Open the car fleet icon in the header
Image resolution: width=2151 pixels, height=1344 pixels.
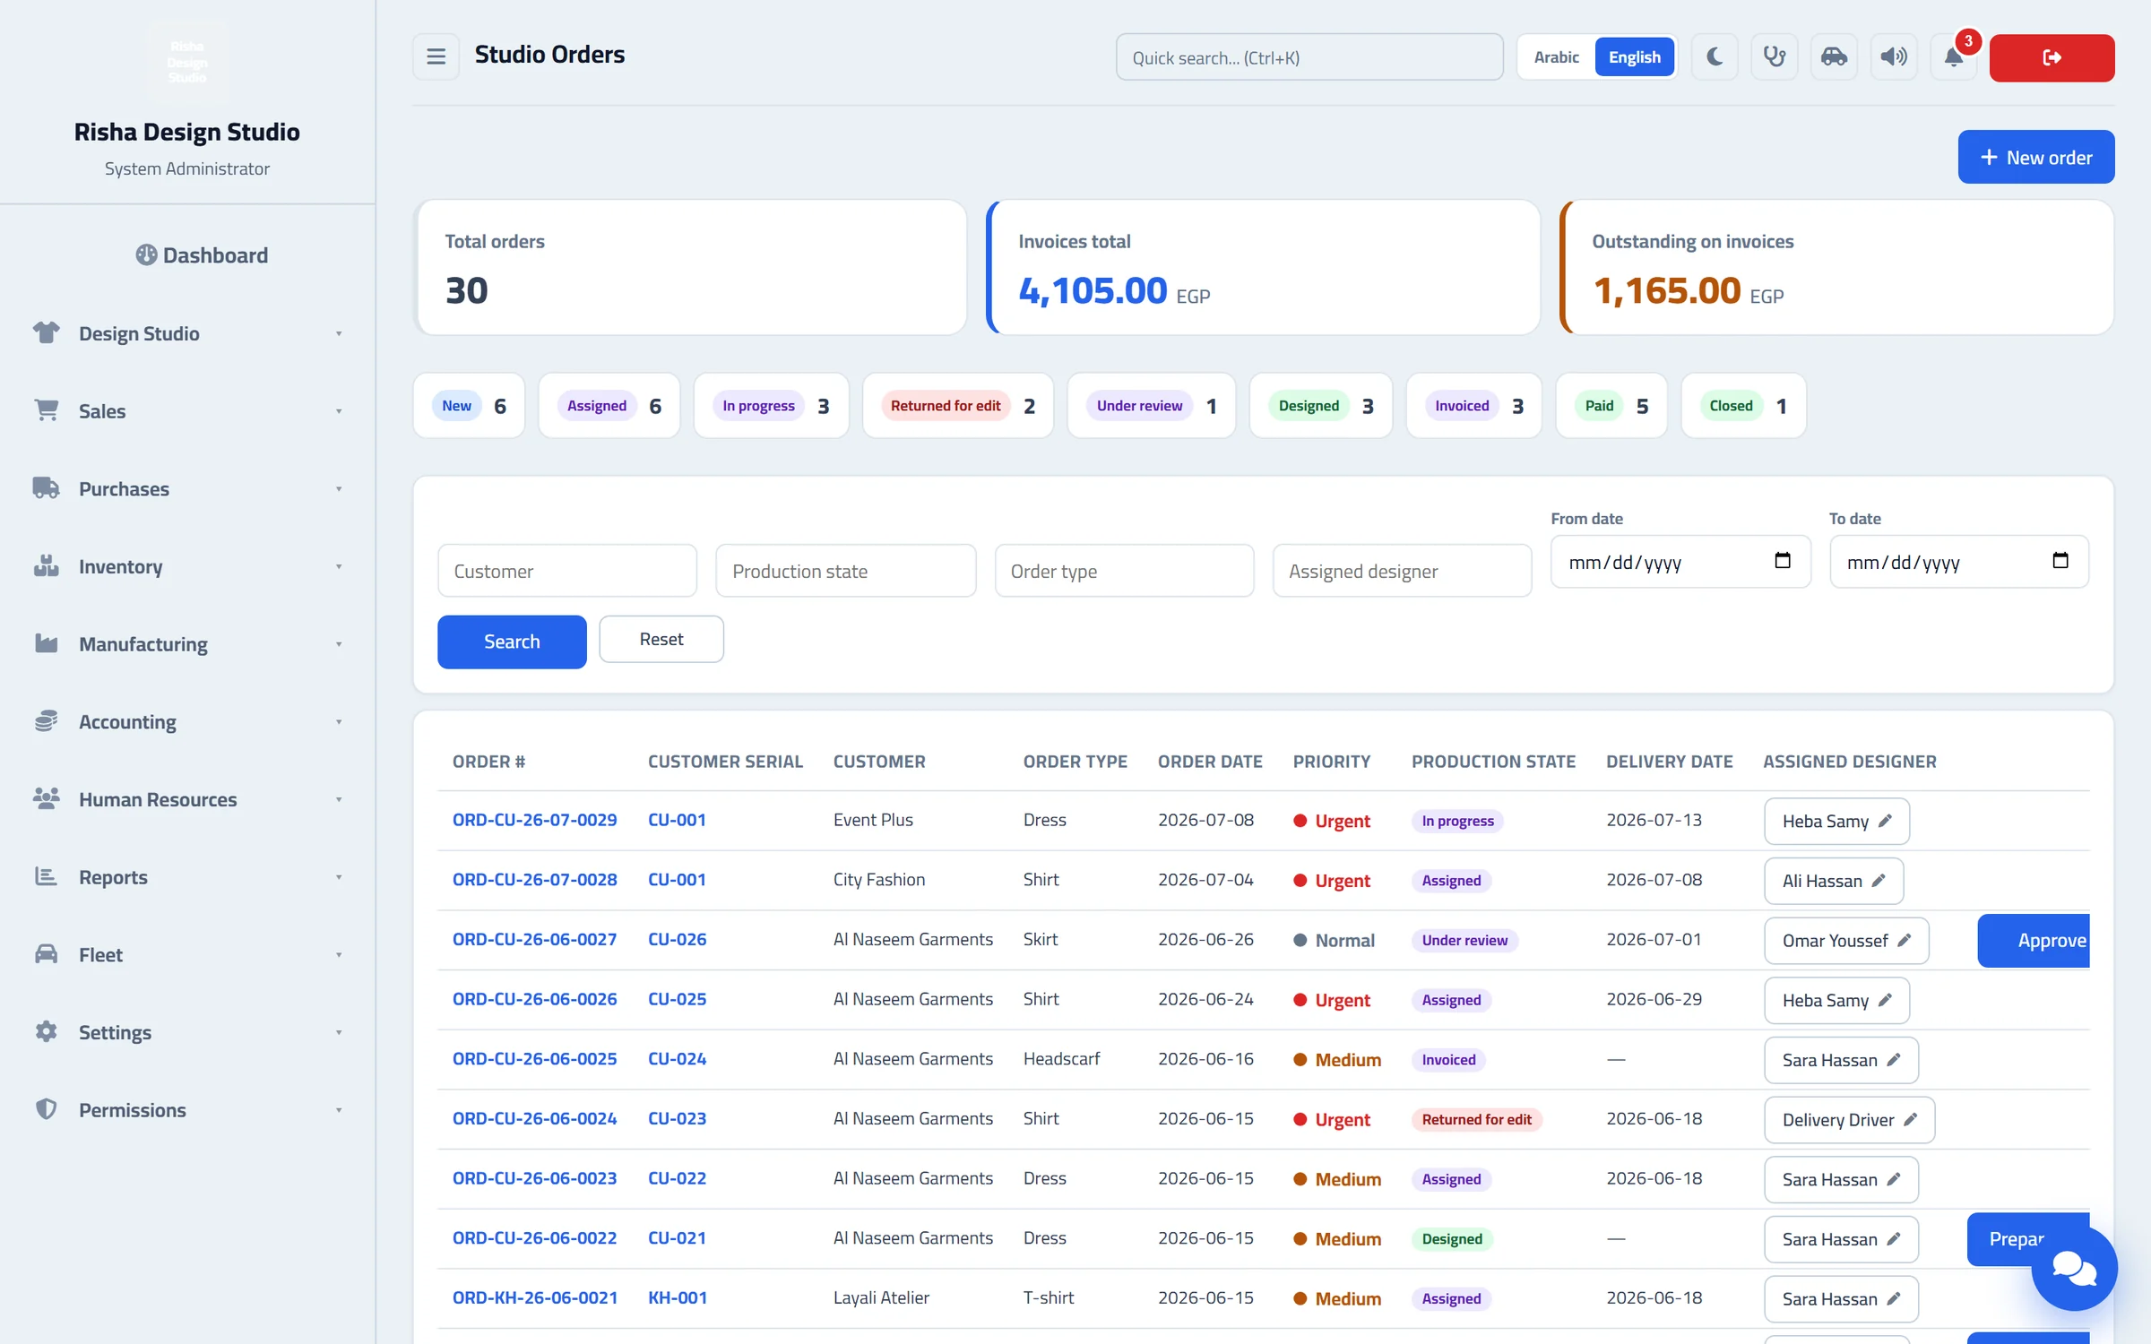click(x=1834, y=57)
